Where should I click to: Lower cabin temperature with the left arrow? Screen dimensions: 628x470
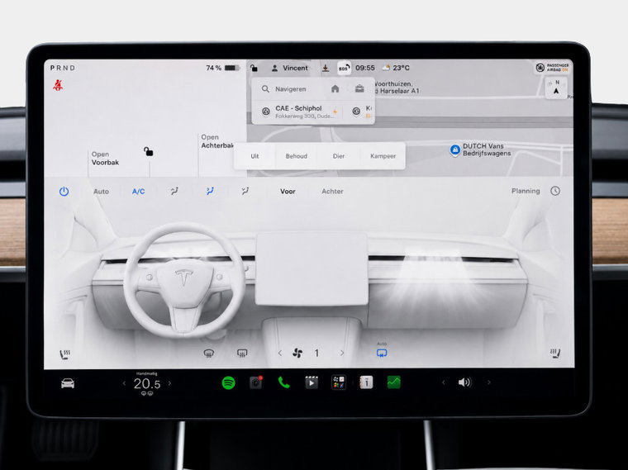pyautogui.click(x=124, y=383)
